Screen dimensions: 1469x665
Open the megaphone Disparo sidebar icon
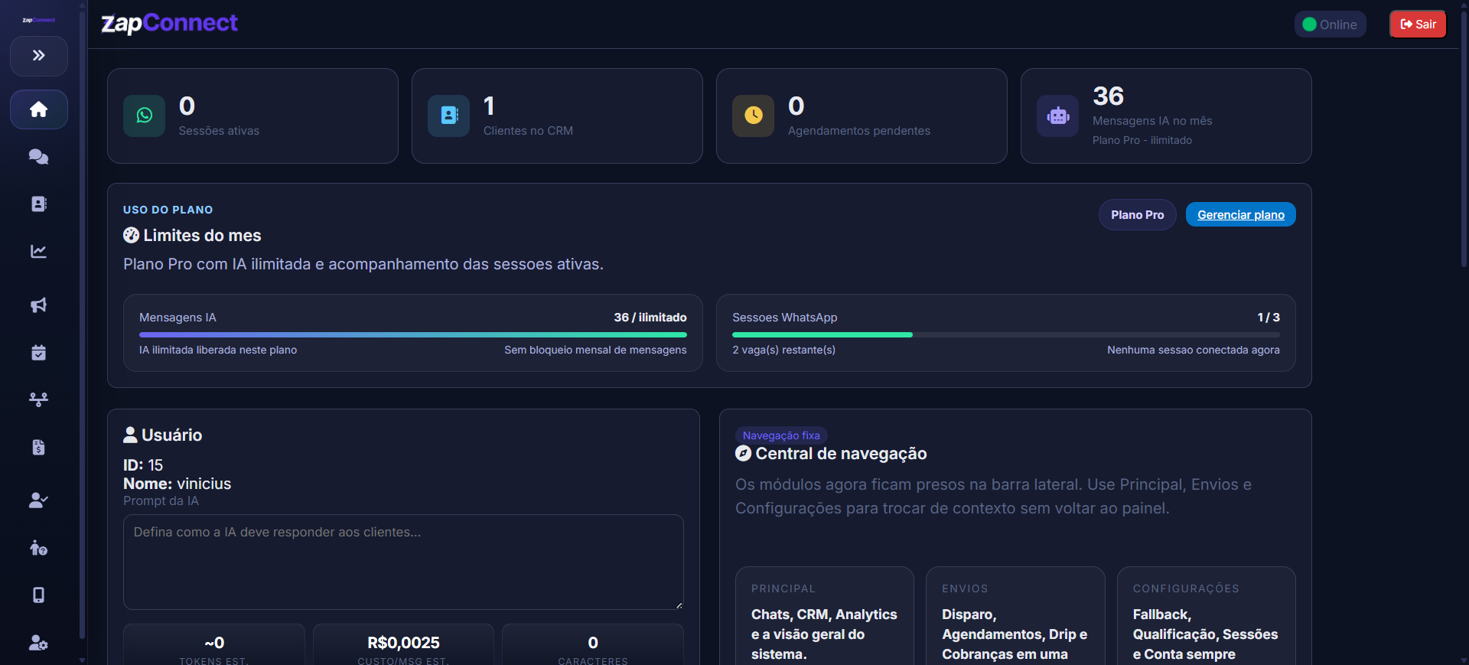pyautogui.click(x=39, y=305)
